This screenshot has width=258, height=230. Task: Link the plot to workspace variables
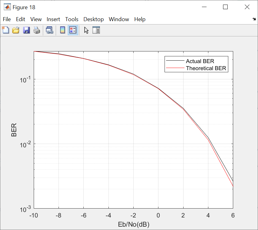click(50, 30)
